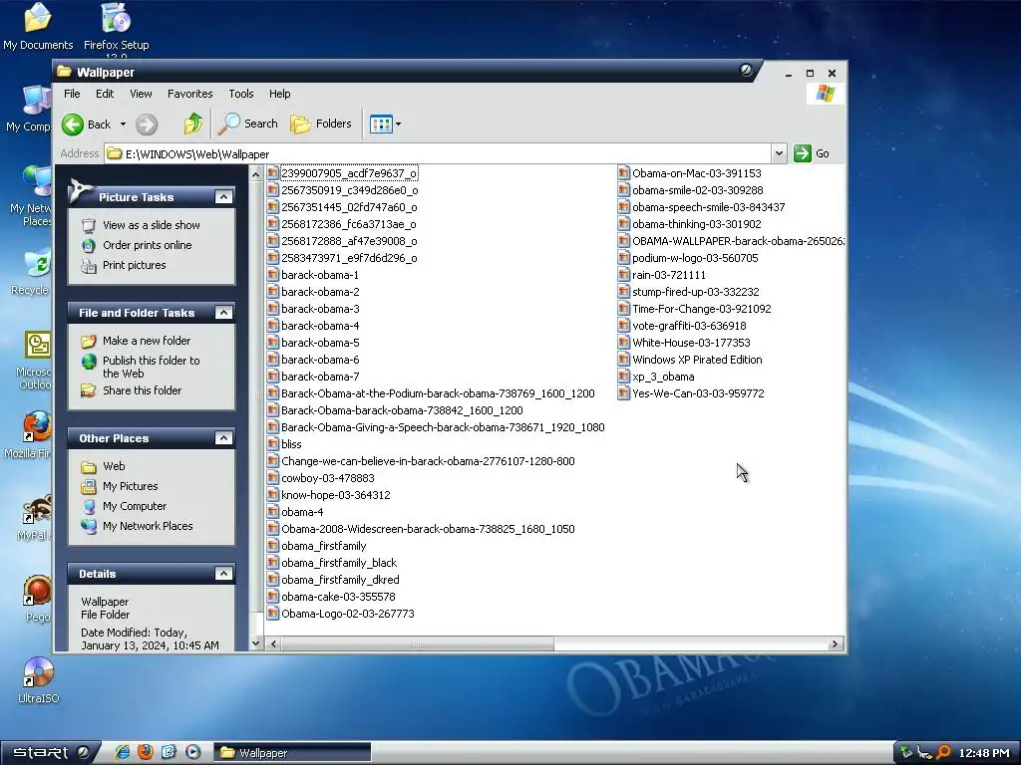
Task: Open the Edit menu
Action: 105,94
